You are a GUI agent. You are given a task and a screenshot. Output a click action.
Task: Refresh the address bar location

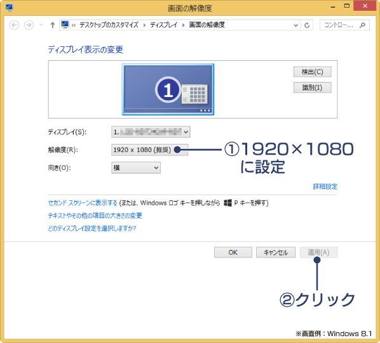pyautogui.click(x=307, y=25)
